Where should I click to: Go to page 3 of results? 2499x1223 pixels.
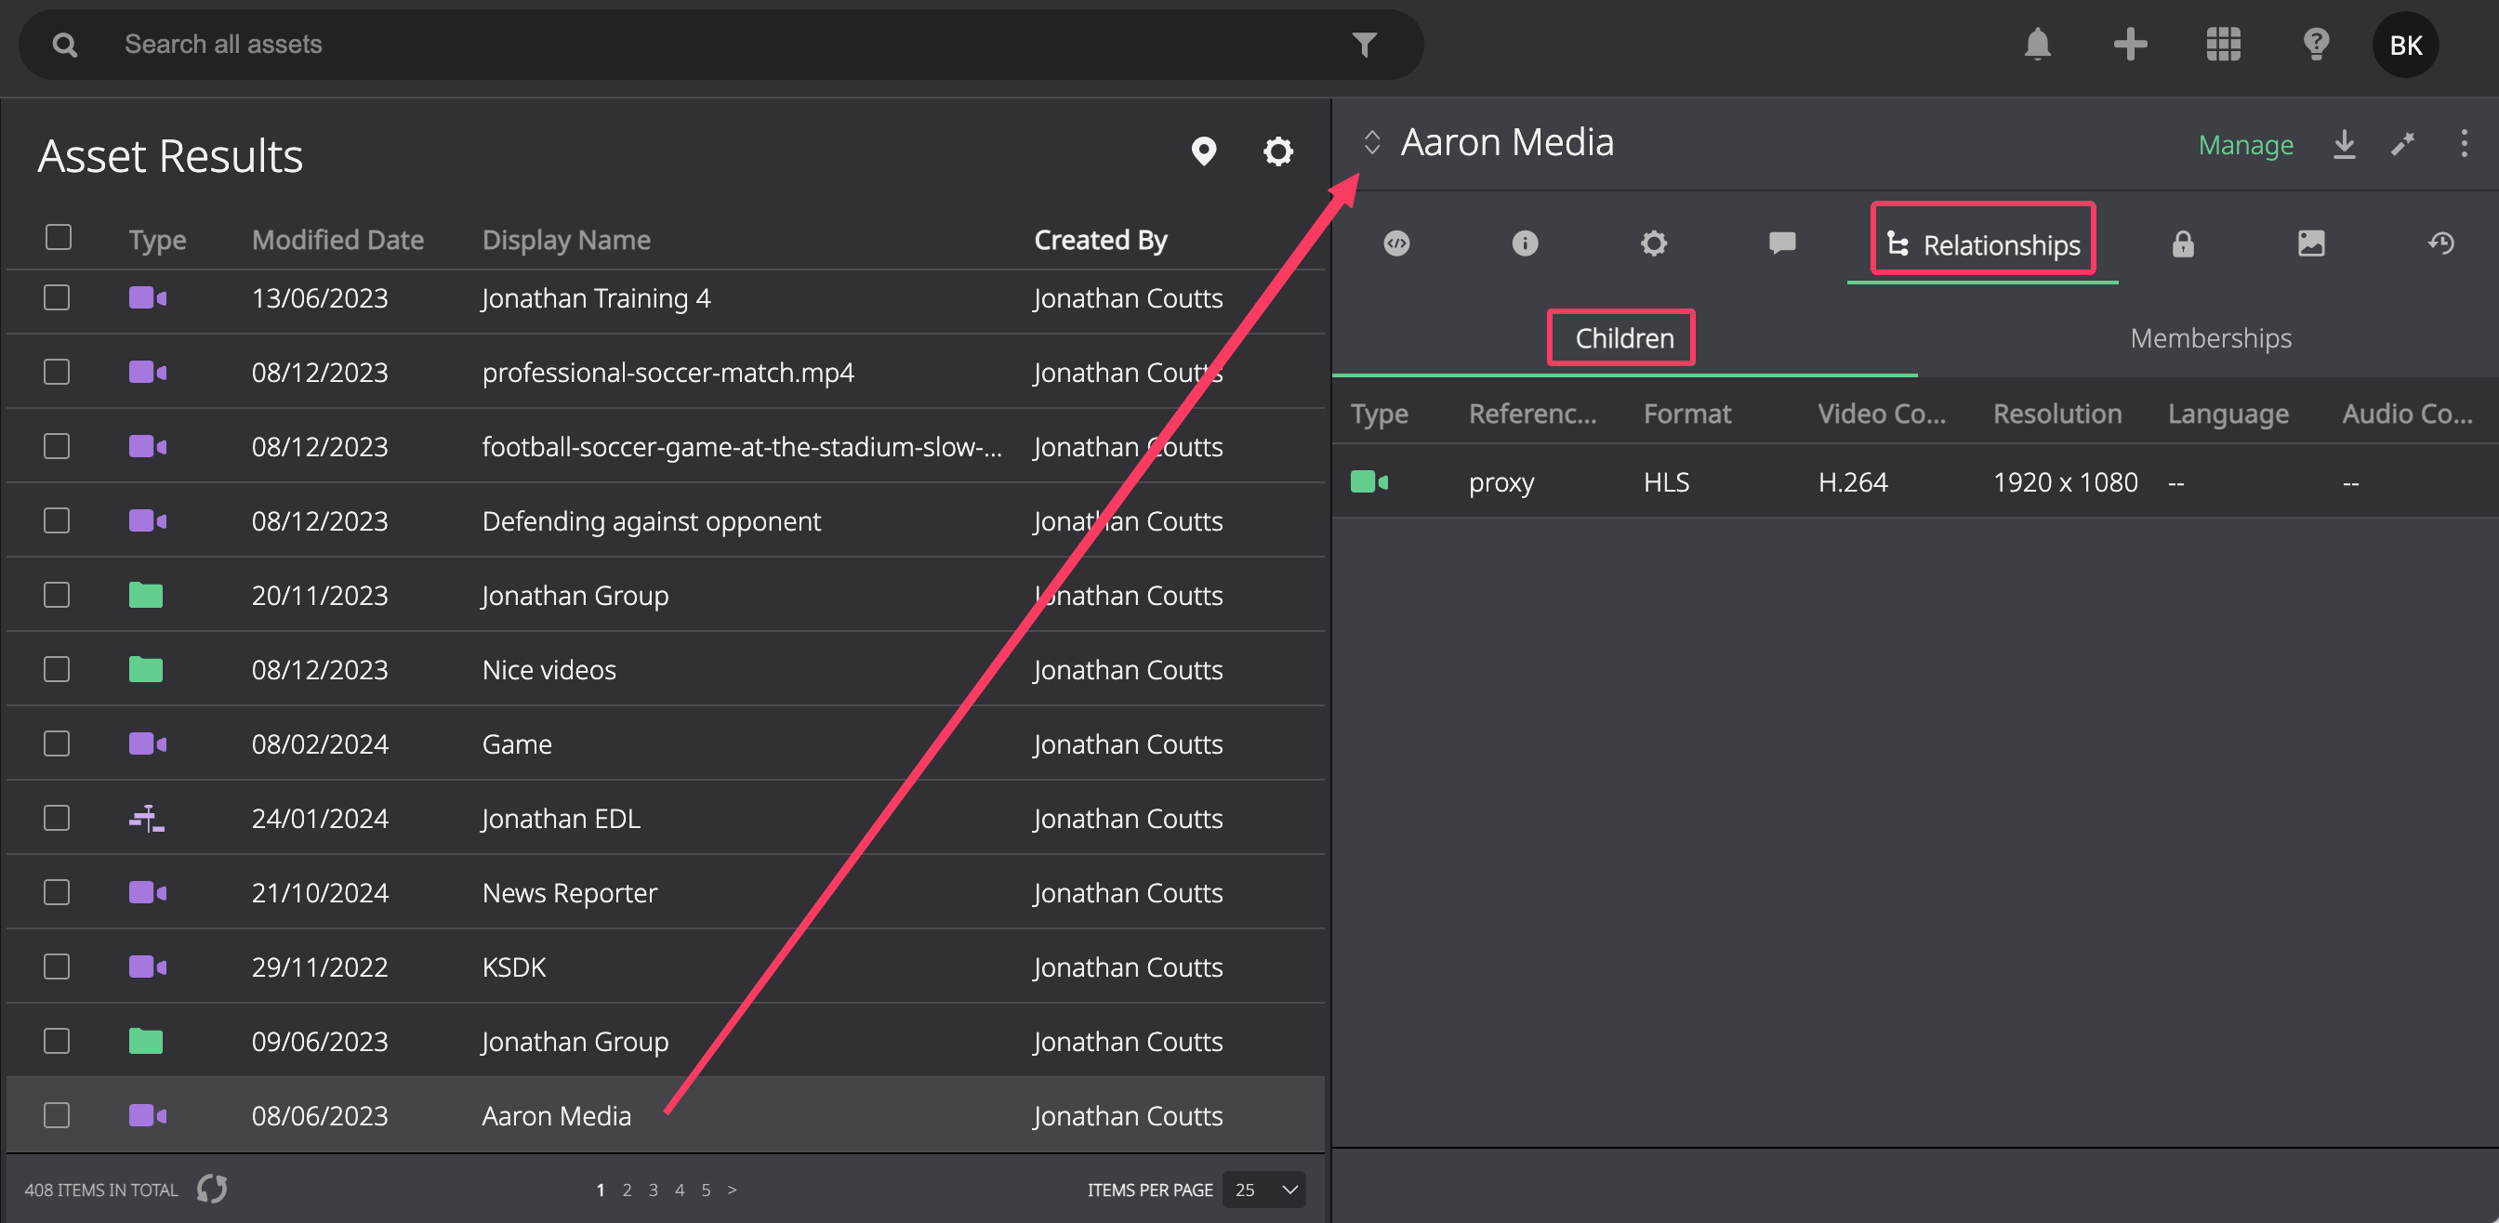653,1190
